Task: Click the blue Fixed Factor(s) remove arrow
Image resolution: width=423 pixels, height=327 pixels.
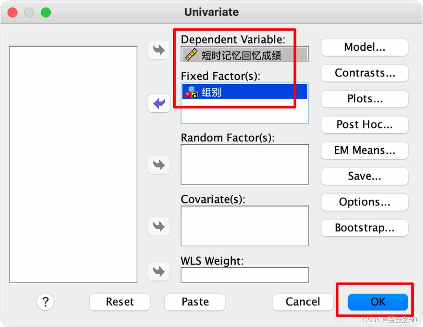Action: pos(159,103)
